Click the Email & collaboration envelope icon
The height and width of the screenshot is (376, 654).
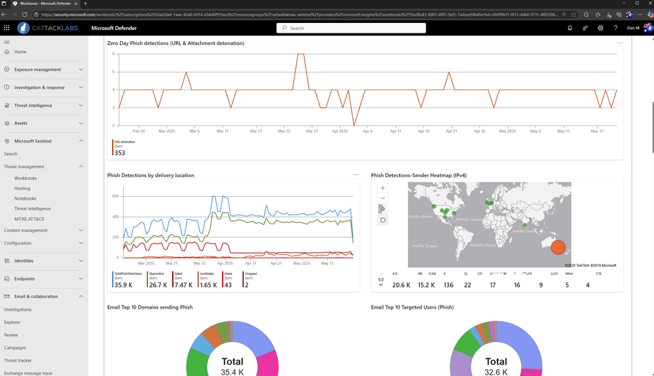tap(7, 296)
